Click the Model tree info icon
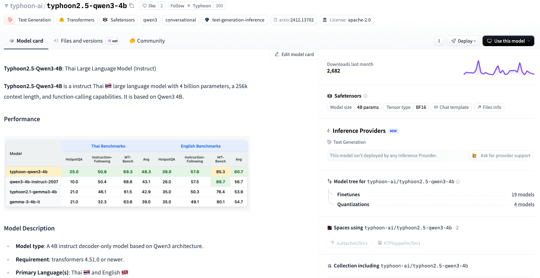The image size is (540, 278). pyautogui.click(x=458, y=182)
